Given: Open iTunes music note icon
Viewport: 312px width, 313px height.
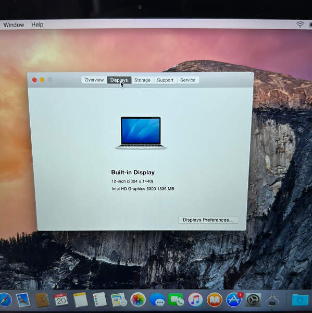Looking at the screenshot, I should click(x=195, y=299).
